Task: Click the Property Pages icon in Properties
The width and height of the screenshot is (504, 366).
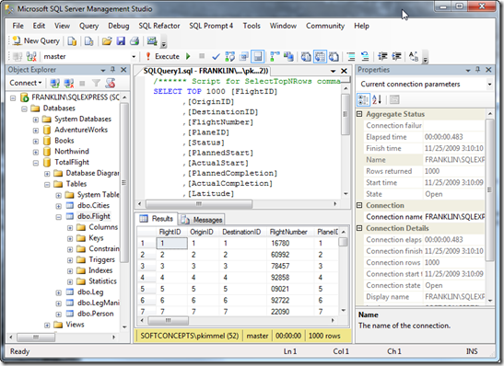Action: pos(394,99)
